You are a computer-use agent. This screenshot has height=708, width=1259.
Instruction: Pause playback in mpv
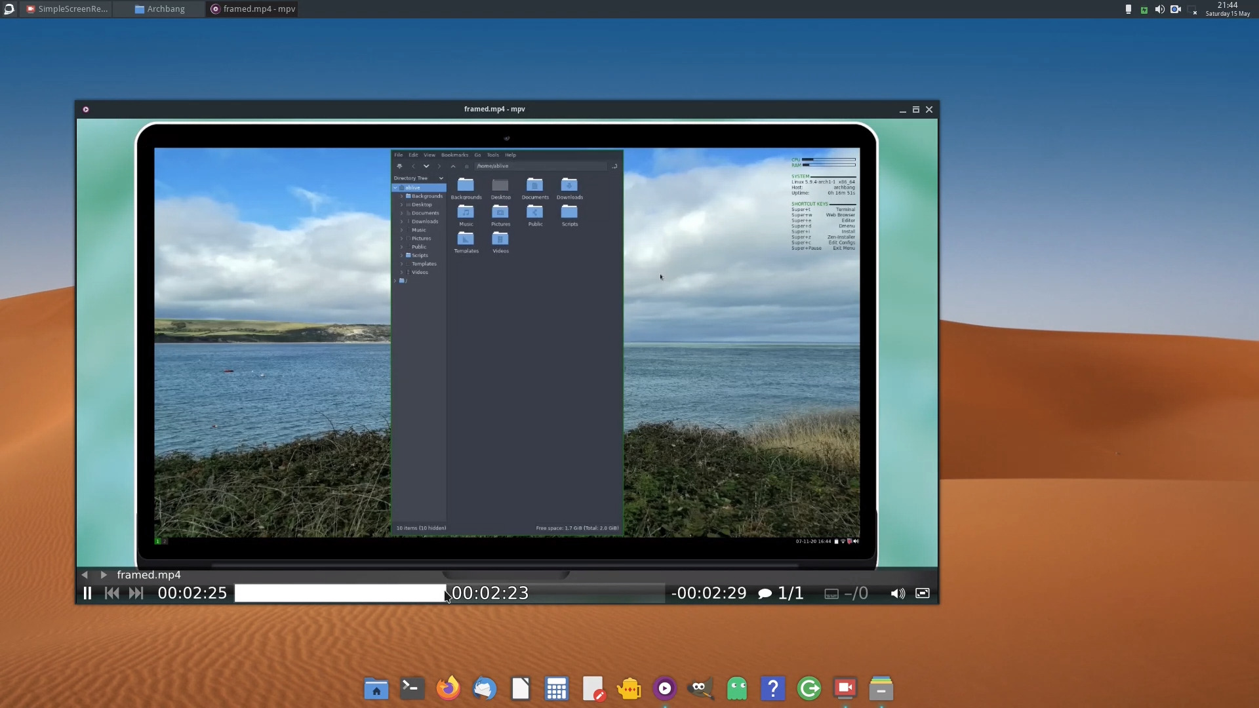tap(87, 593)
